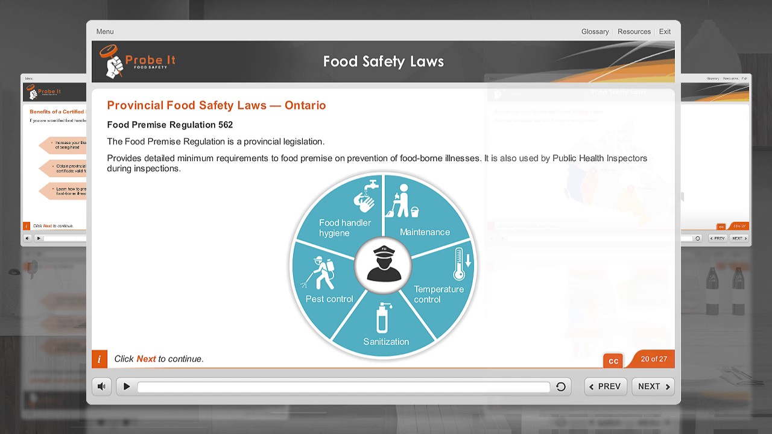The width and height of the screenshot is (772, 434).
Task: Advance with the NEXT button
Action: point(653,386)
